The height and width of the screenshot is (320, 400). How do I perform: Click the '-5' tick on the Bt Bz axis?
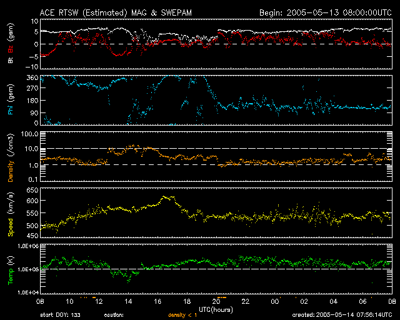point(33,56)
